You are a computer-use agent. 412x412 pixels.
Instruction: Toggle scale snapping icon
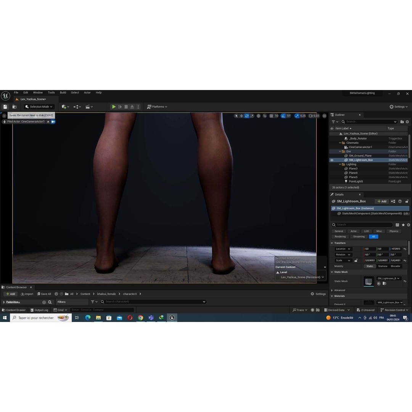point(297,116)
